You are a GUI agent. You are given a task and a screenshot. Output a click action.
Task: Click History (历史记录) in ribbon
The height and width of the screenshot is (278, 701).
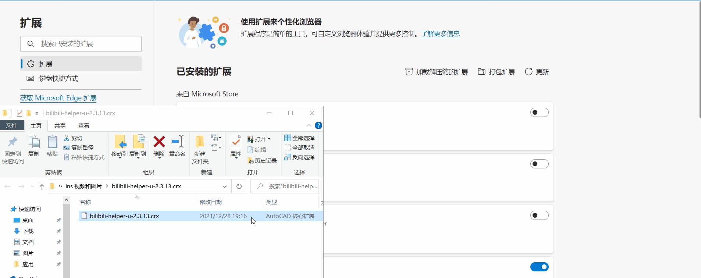coord(262,161)
